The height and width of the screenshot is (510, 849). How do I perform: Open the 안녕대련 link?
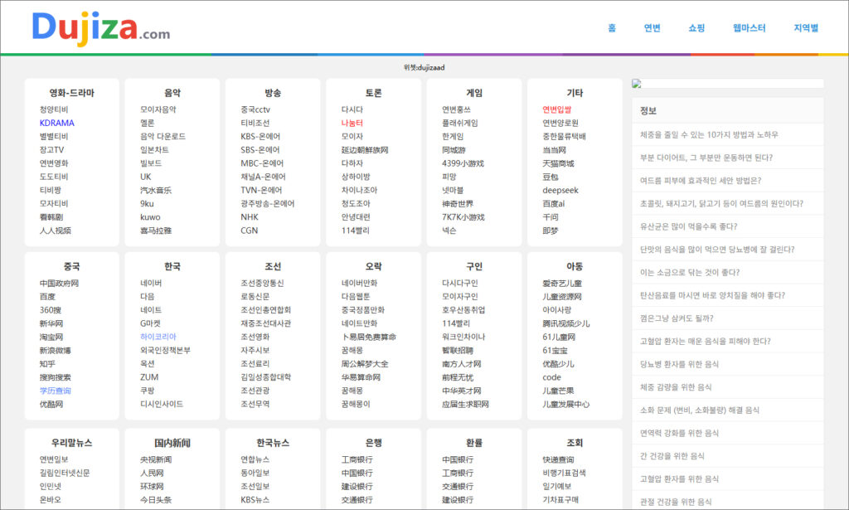click(356, 217)
